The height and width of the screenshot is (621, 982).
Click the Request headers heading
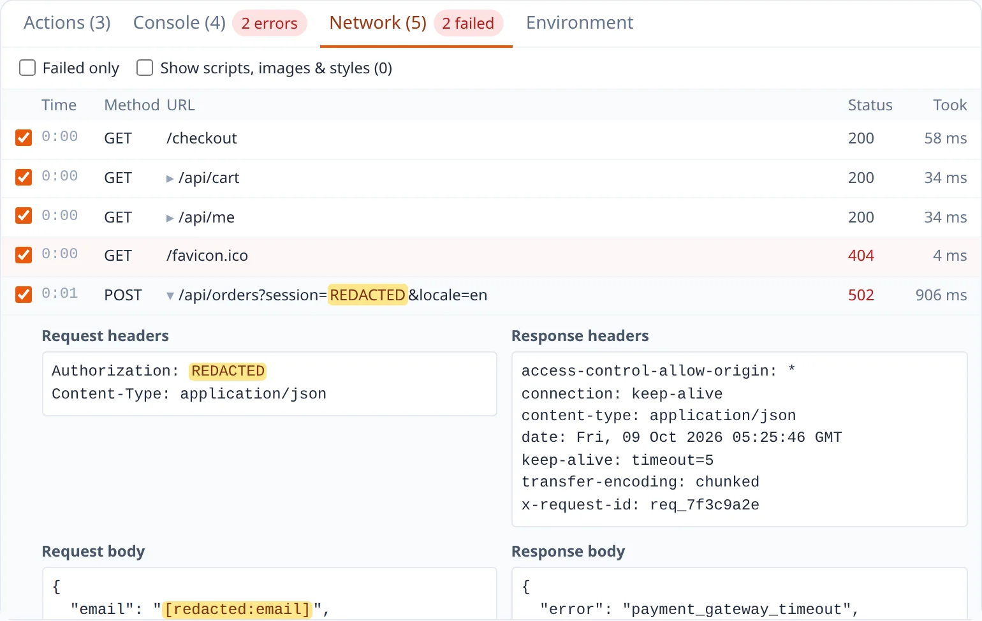coord(105,336)
